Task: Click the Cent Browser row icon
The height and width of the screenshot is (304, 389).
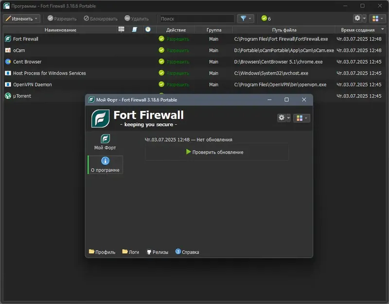Action: 8,62
